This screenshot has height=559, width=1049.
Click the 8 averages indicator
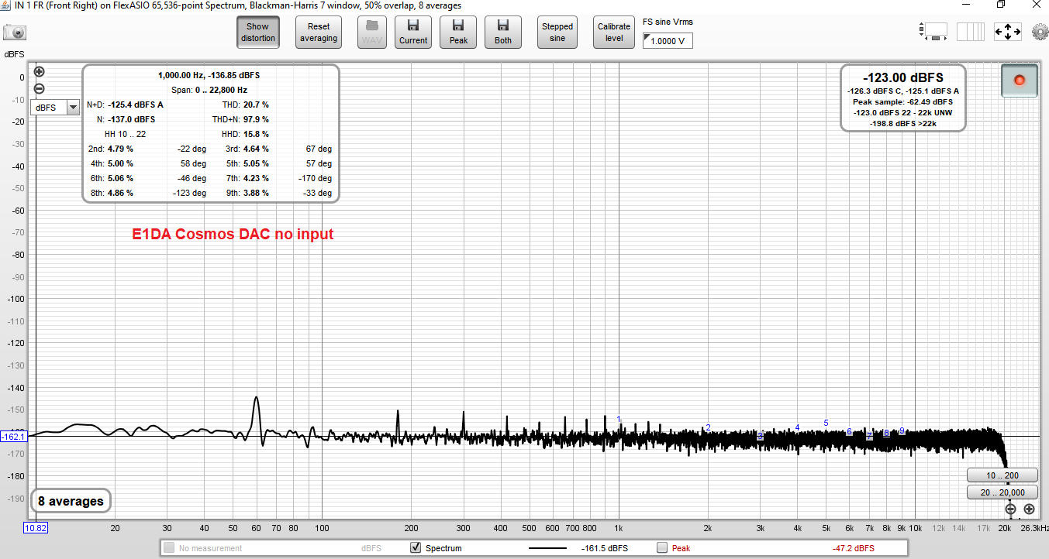click(x=71, y=501)
